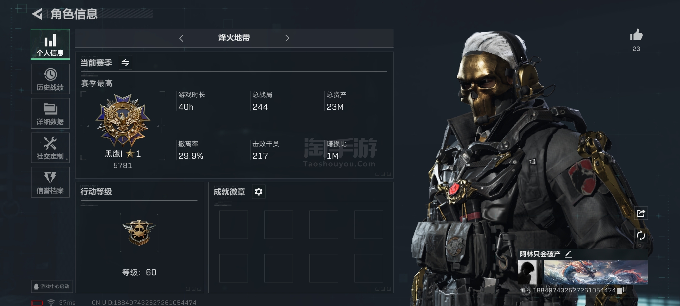Toggle the current season swap button
The image size is (680, 306).
(x=125, y=63)
